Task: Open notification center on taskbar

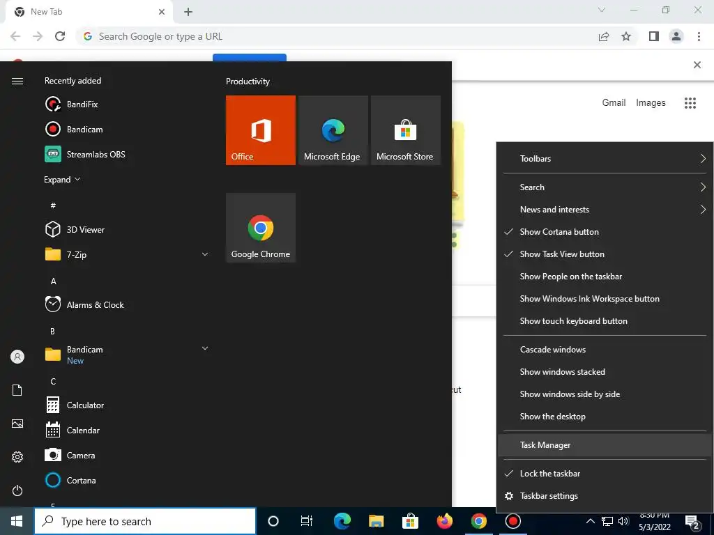Action: (692, 521)
